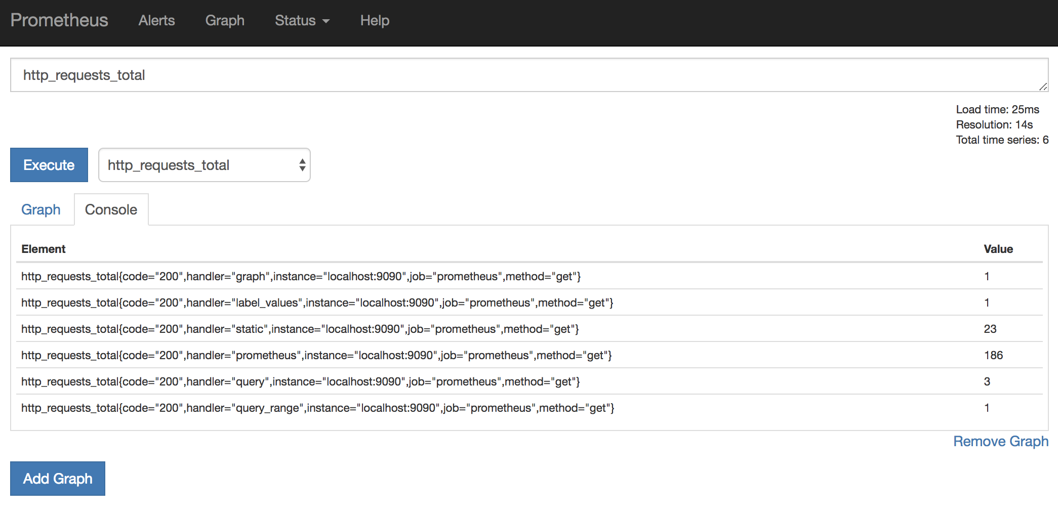Image resolution: width=1058 pixels, height=516 pixels.
Task: Select the handler="query_range" series row
Action: pyautogui.click(x=529, y=408)
